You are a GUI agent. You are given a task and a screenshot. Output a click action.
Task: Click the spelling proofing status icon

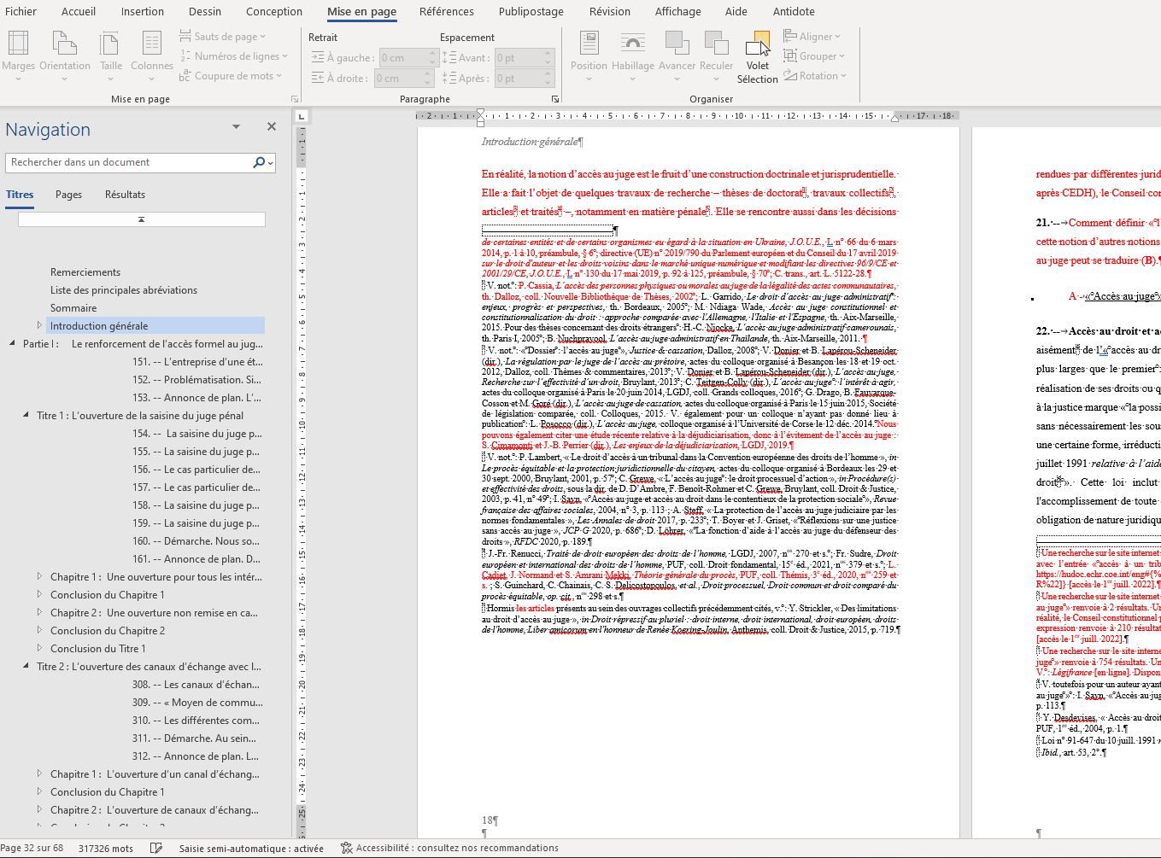point(156,849)
